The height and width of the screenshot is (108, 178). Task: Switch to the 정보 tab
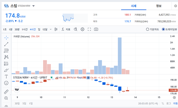point(159,6)
